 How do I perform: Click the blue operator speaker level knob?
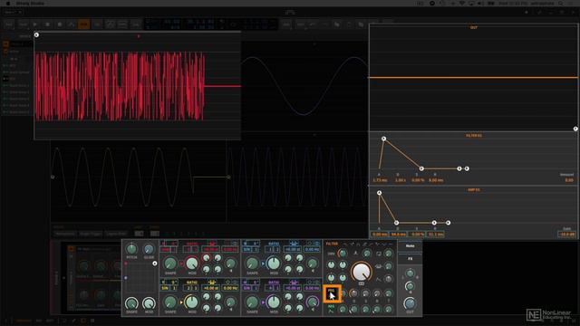coord(312,264)
